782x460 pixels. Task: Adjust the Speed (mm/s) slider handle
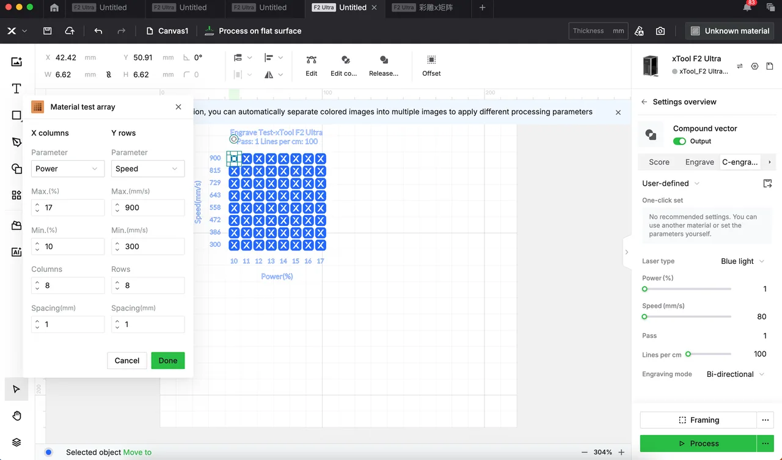pyautogui.click(x=645, y=316)
